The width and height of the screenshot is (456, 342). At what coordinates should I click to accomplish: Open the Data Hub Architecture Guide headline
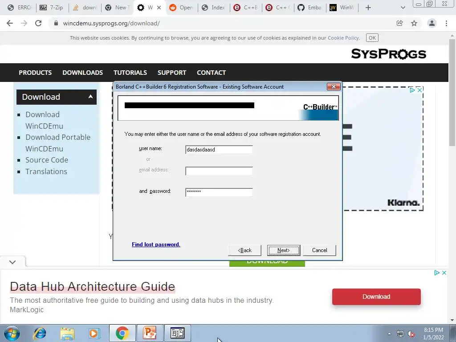pos(93,286)
